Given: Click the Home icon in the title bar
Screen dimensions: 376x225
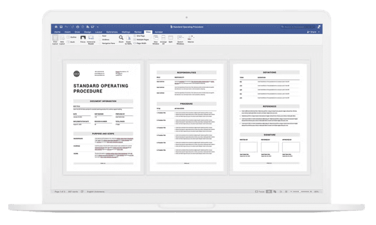Looking at the screenshot, I should (x=56, y=27).
